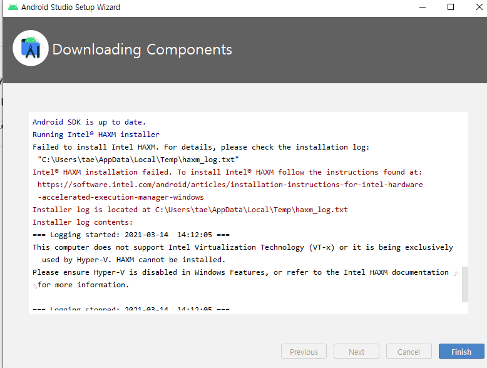Click the "Please ensure Hyper-V is disabled" line
Screen dimensions: 487x368
coord(241,272)
